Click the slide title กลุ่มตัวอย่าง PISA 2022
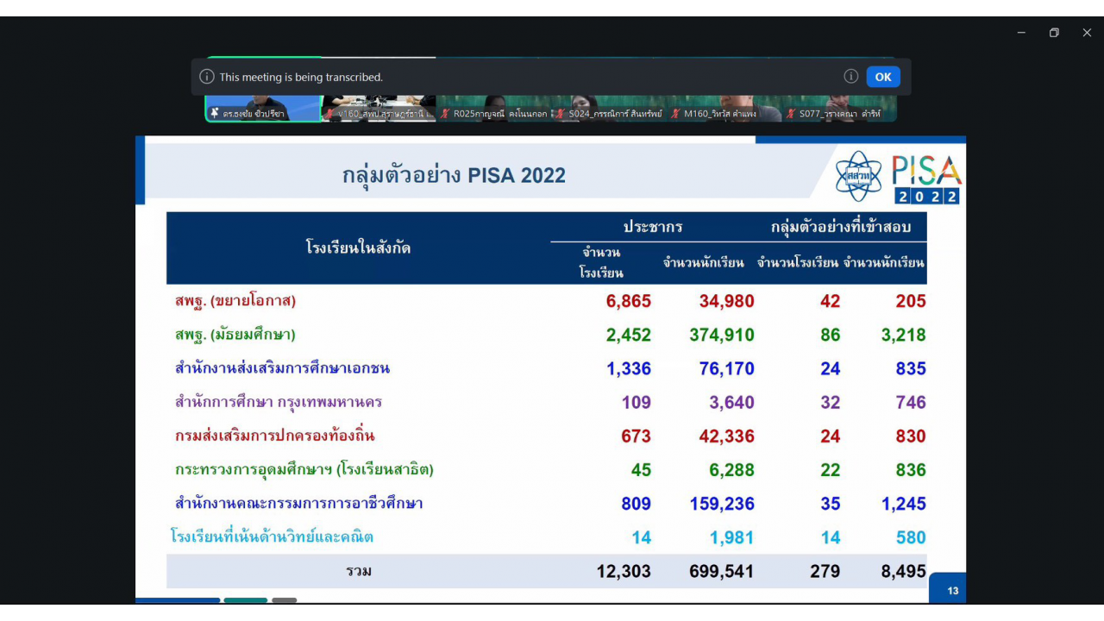The width and height of the screenshot is (1104, 621). coord(454,176)
